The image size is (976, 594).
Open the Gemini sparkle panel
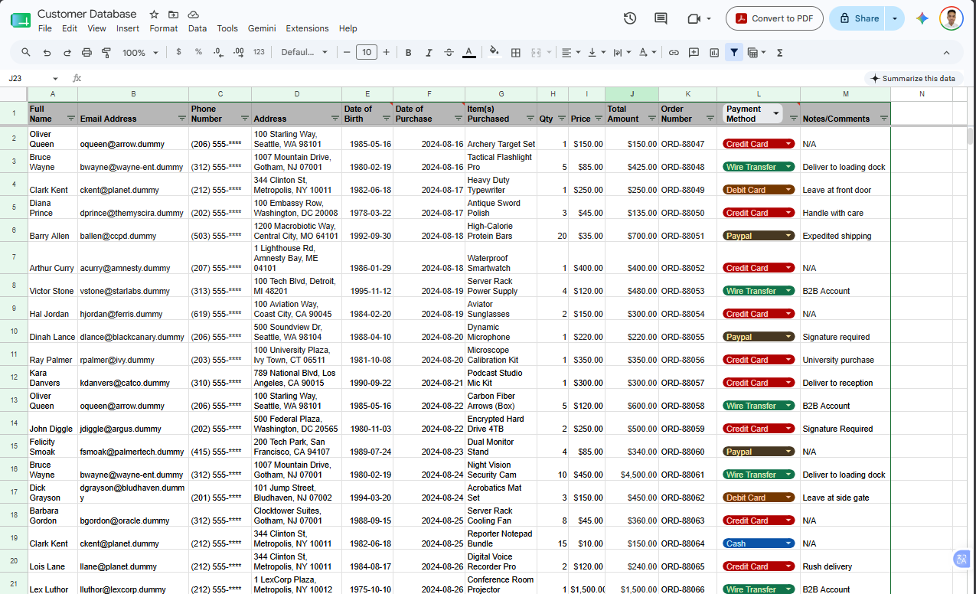pyautogui.click(x=922, y=18)
